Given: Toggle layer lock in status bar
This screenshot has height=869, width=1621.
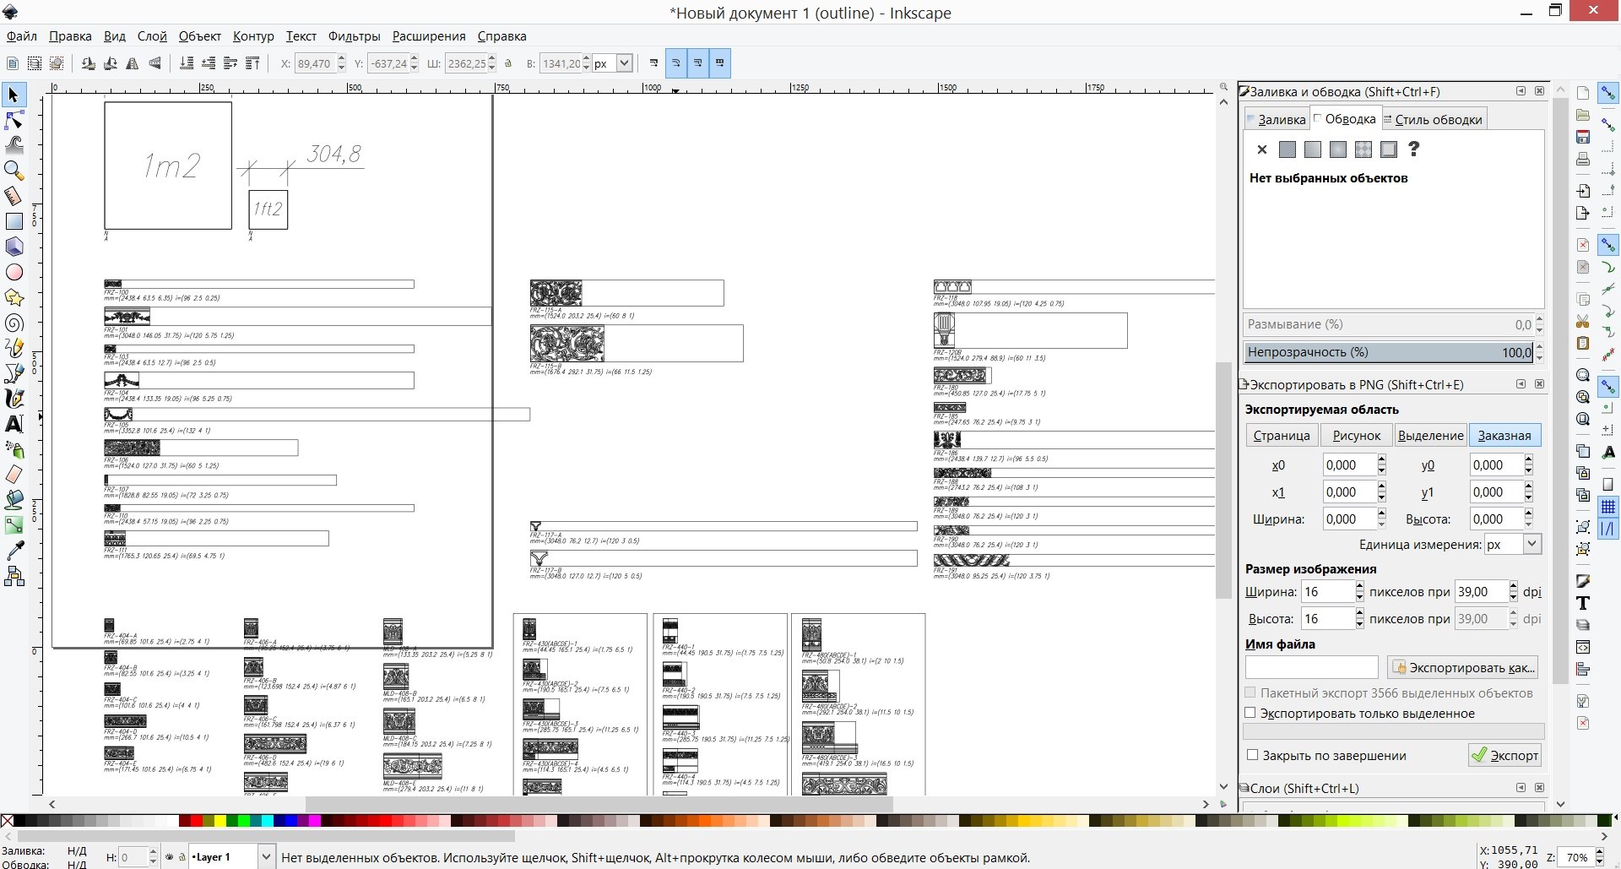Looking at the screenshot, I should pos(182,857).
